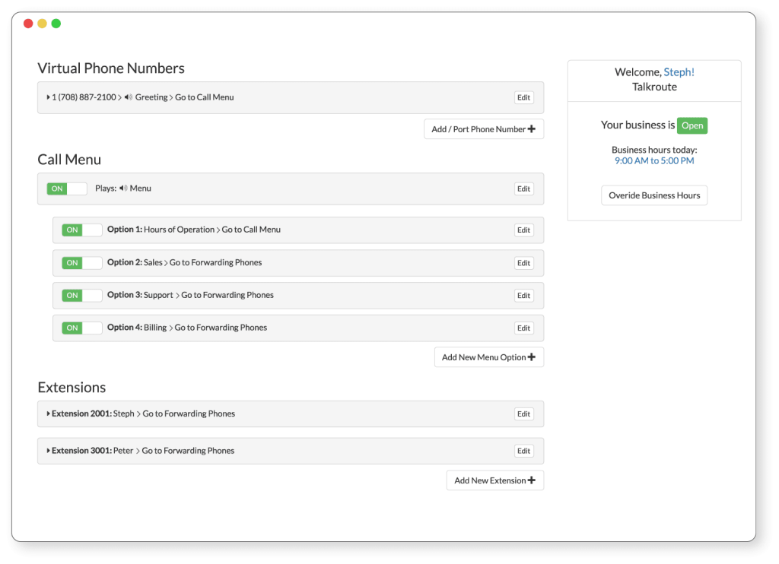The image size is (779, 564).
Task: Click plus icon on Add / Port Phone Number
Action: 532,129
